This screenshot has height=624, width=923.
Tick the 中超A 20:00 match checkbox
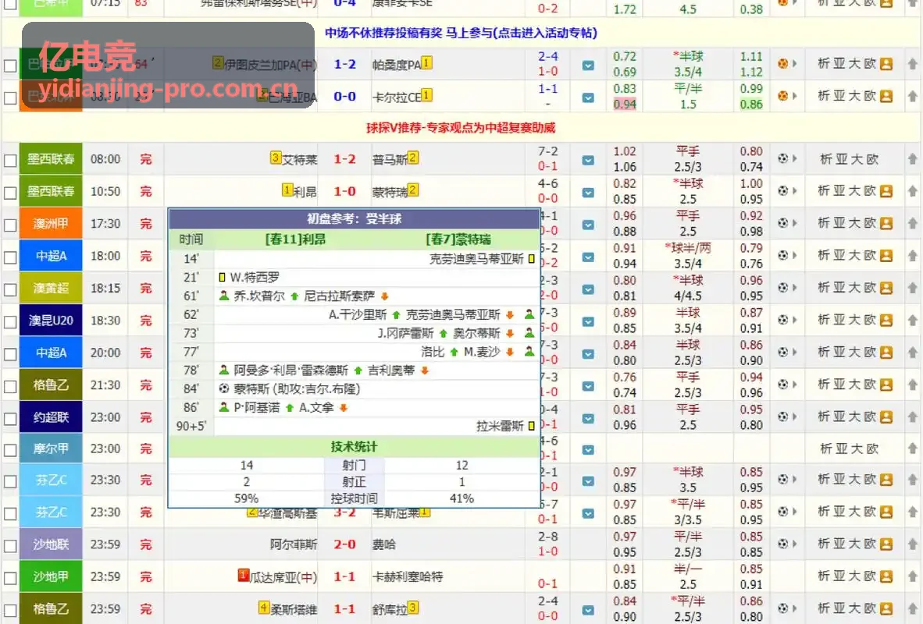point(10,354)
